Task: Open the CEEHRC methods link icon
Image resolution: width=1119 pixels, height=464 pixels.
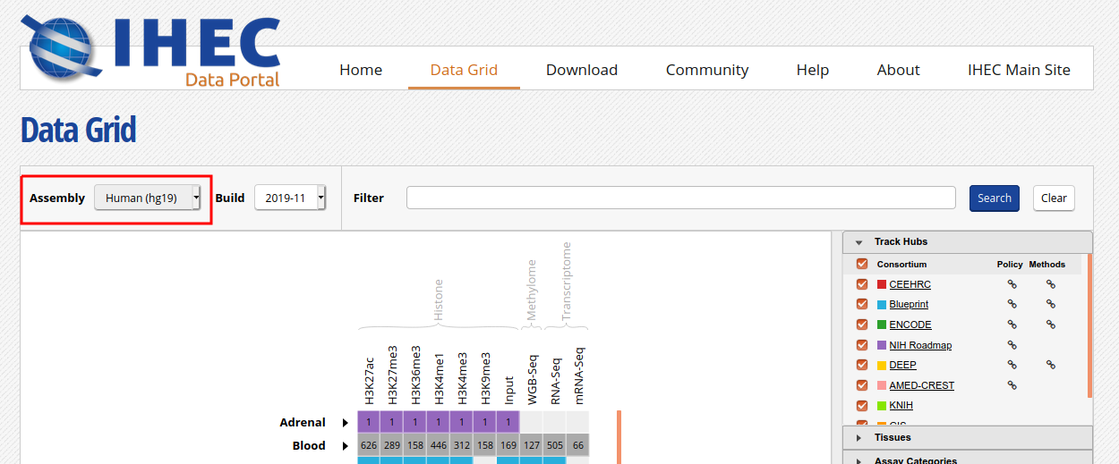Action: coord(1051,284)
